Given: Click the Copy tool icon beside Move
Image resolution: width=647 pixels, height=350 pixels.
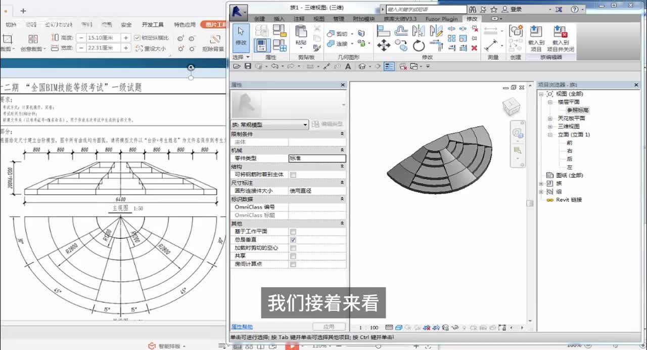Looking at the screenshot, I should (401, 46).
